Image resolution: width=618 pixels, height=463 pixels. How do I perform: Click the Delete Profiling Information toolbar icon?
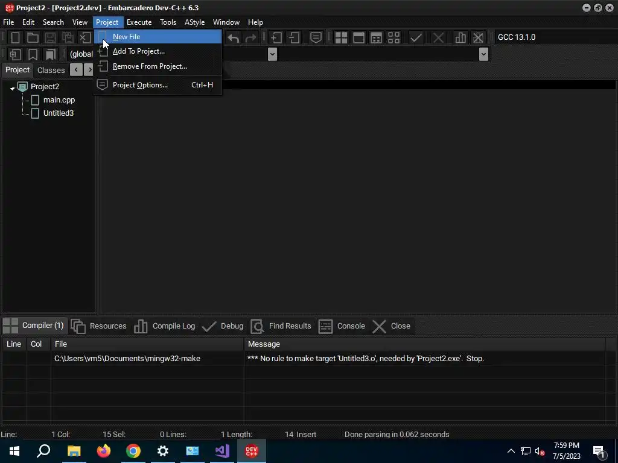[x=478, y=37]
